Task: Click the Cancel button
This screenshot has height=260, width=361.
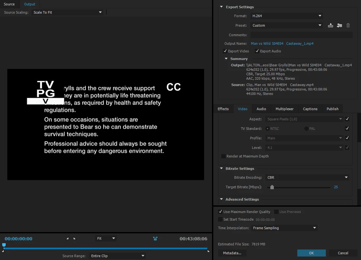Action: [343, 253]
